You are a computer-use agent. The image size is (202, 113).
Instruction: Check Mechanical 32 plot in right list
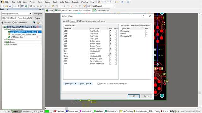[146, 36]
